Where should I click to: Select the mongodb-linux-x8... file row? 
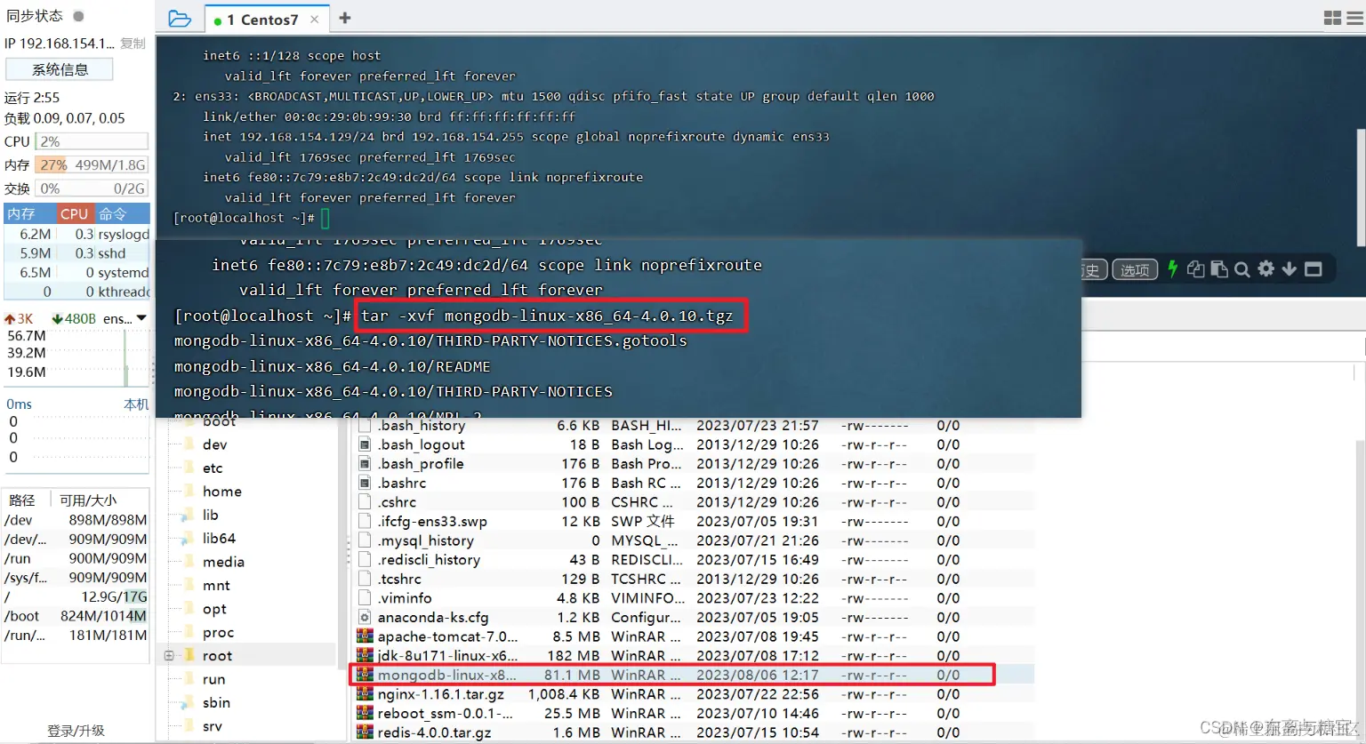pos(694,675)
